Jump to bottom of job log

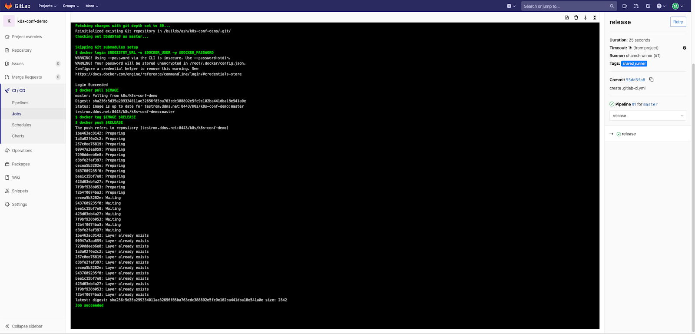point(595,18)
